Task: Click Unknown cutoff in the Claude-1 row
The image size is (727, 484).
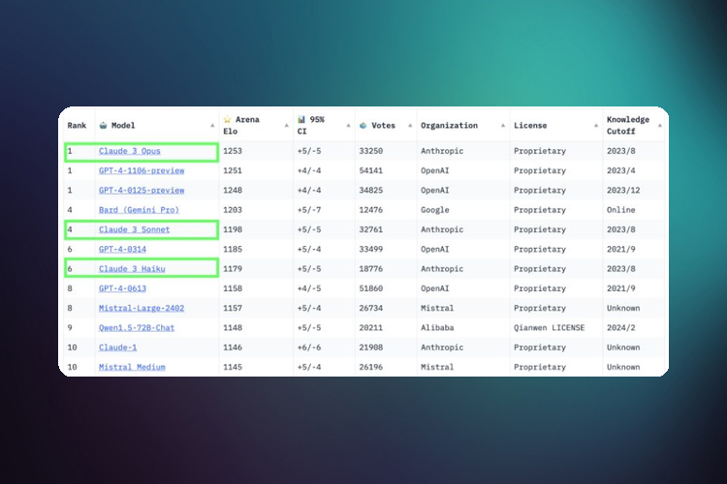Action: (623, 348)
